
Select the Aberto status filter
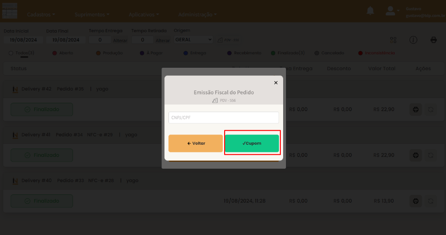(x=63, y=53)
